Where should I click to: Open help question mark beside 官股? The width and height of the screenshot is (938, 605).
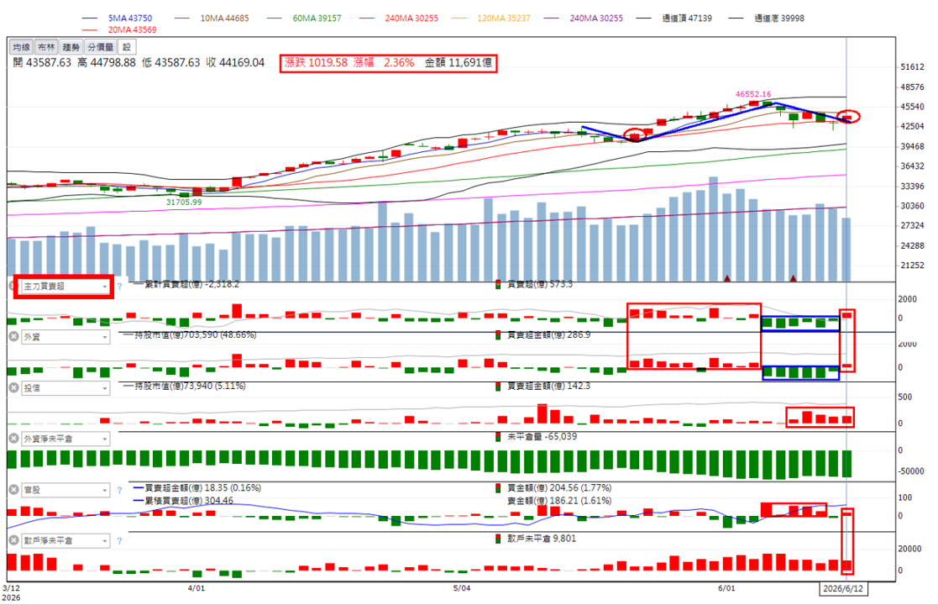point(119,490)
